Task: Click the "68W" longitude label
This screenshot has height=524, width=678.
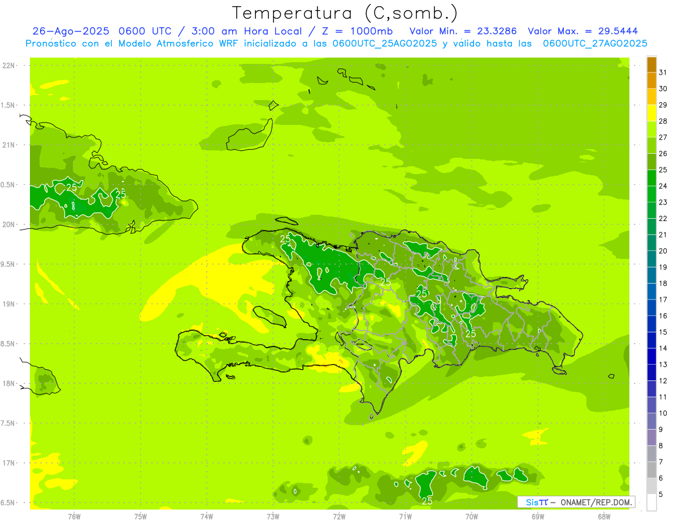Action: pyautogui.click(x=604, y=517)
